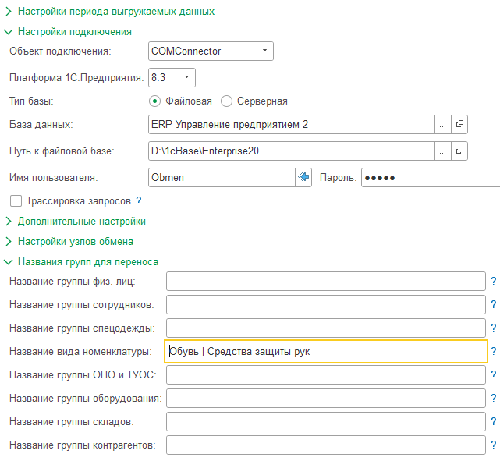Click help icon for Название группы физ. лиц
Screen dimensions: 500x461
click(493, 282)
